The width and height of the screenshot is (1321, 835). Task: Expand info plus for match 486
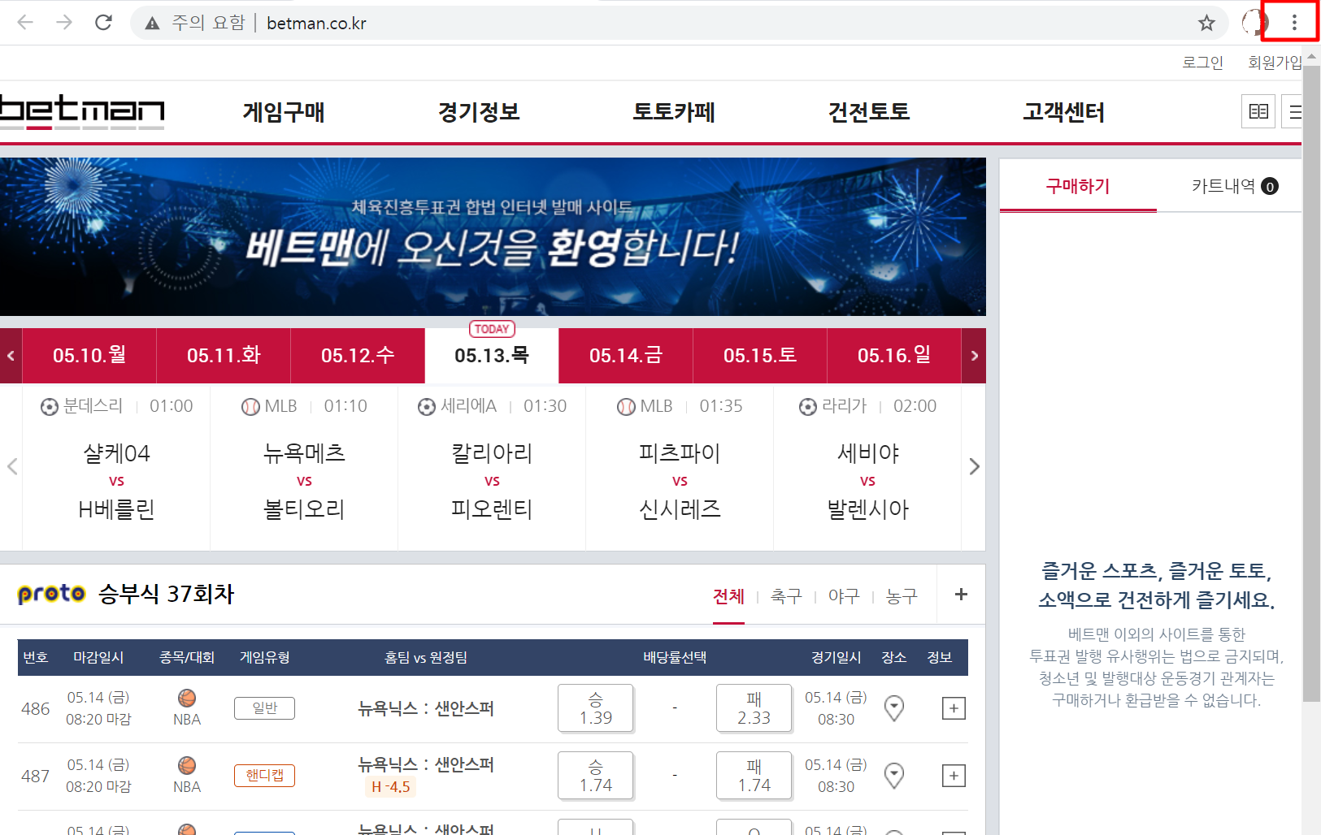point(954,708)
